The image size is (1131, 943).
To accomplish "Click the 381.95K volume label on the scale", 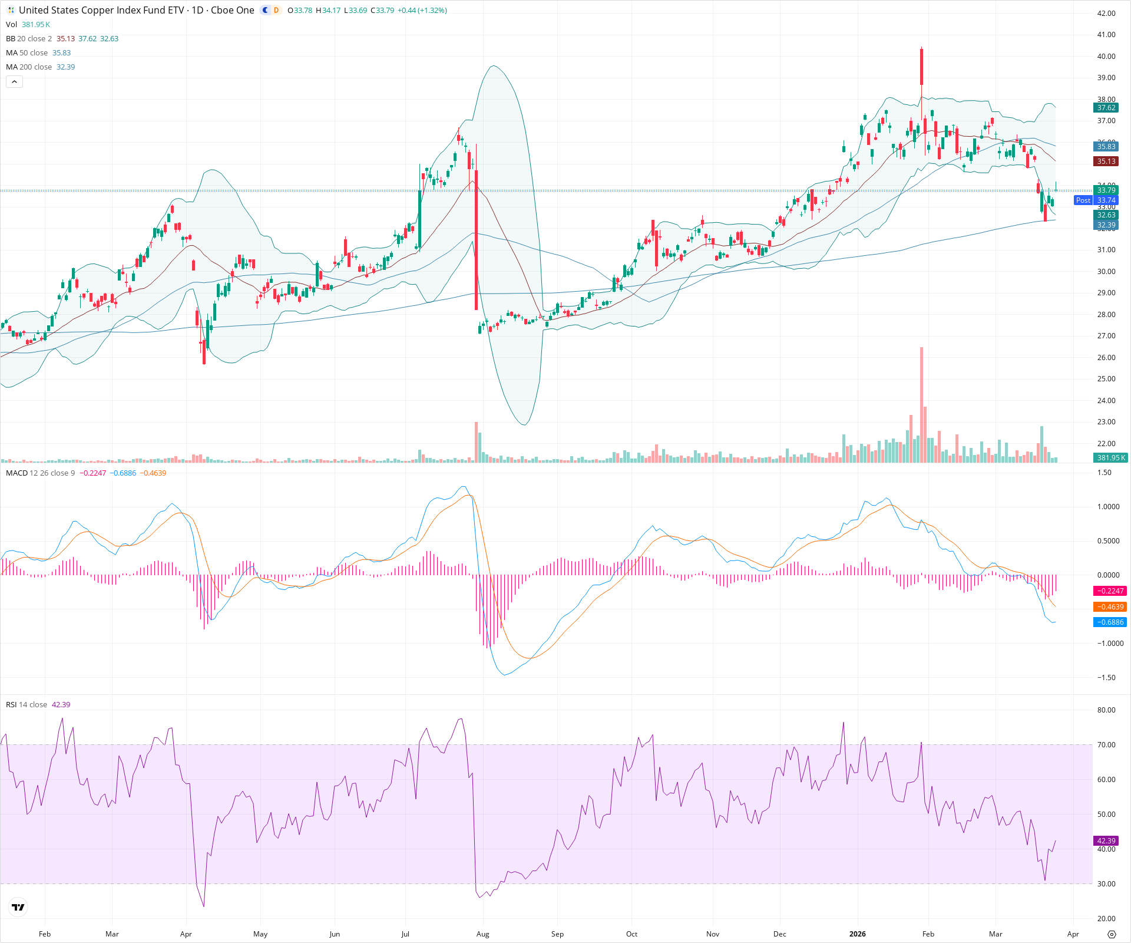I will click(1110, 457).
